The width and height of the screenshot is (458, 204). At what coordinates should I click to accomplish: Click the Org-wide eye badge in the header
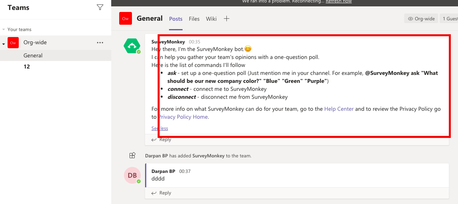[x=421, y=18]
